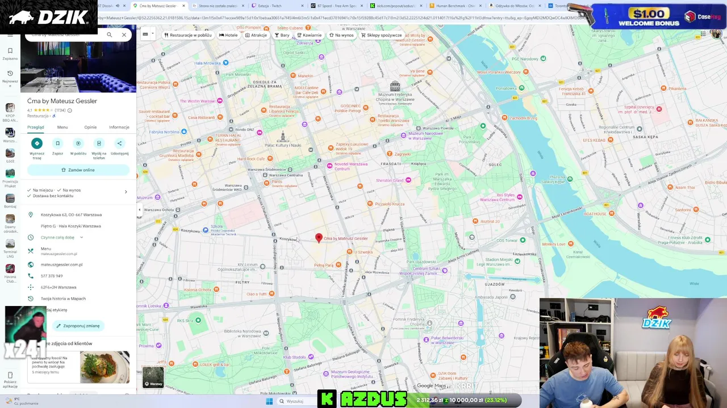Clear the search box with the X
This screenshot has height=408, width=727.
pos(124,35)
